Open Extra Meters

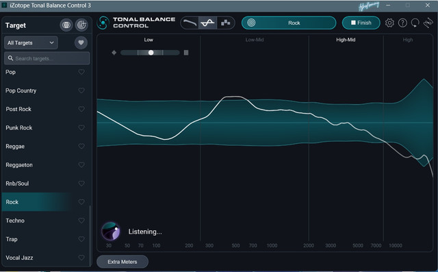tap(123, 262)
